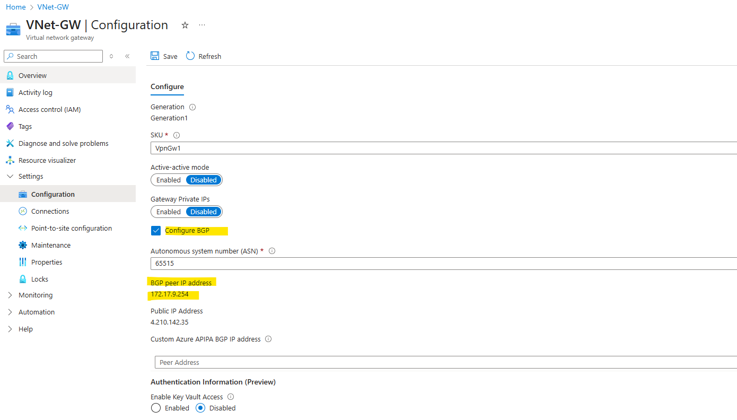Screen dimensions: 737x420
Task: Click the Public IP value 4.210.142.35
Action: (170, 322)
